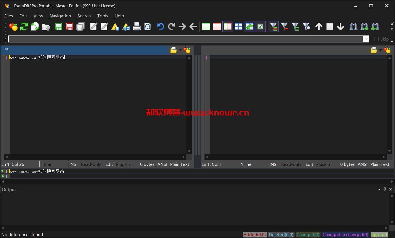The height and width of the screenshot is (238, 395).
Task: Jump to next difference with down arrow
Action: tap(341, 27)
